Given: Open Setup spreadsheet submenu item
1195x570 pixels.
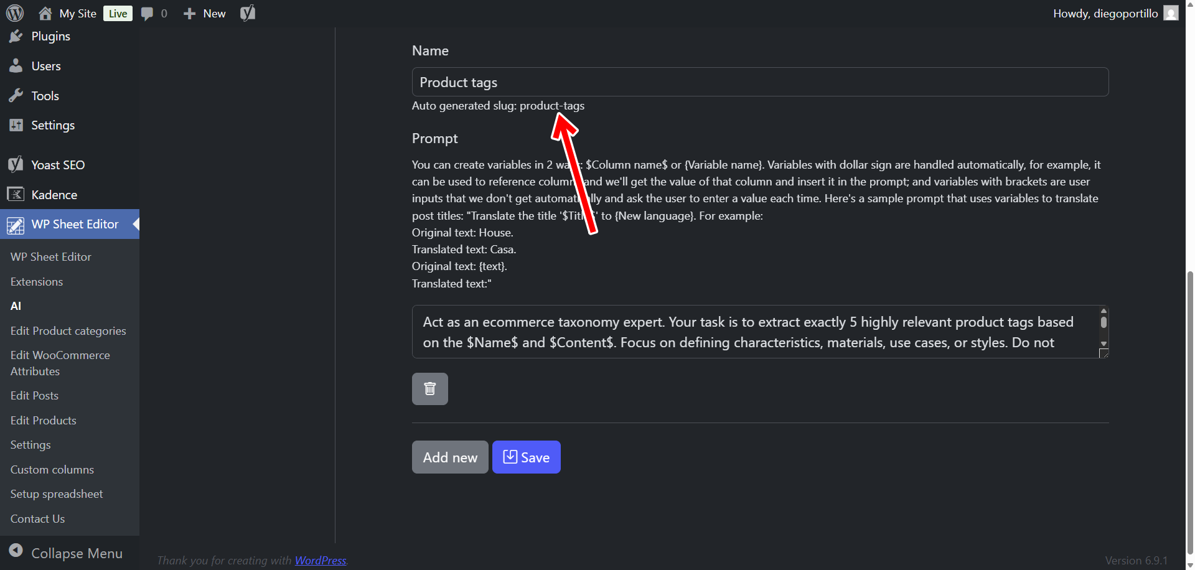Looking at the screenshot, I should coord(57,493).
